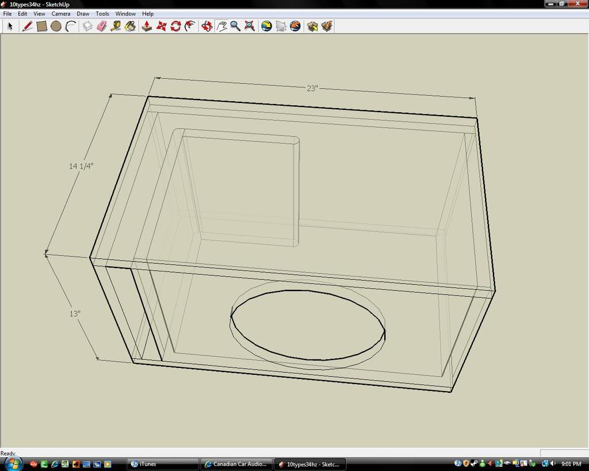Open the Draw menu
This screenshot has height=471, width=589.
coord(83,14)
